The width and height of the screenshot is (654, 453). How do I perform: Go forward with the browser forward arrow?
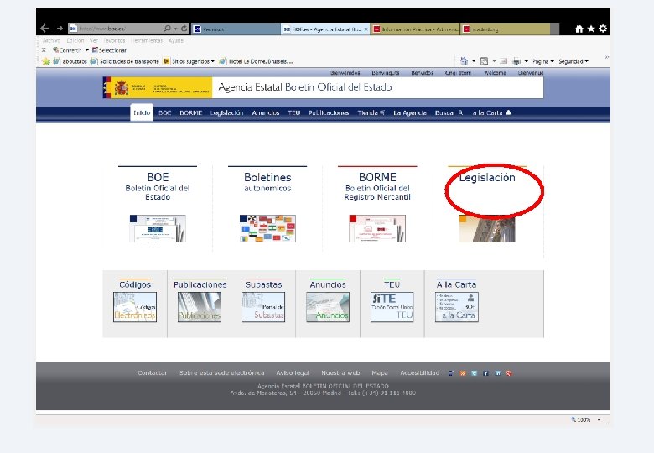(60, 29)
